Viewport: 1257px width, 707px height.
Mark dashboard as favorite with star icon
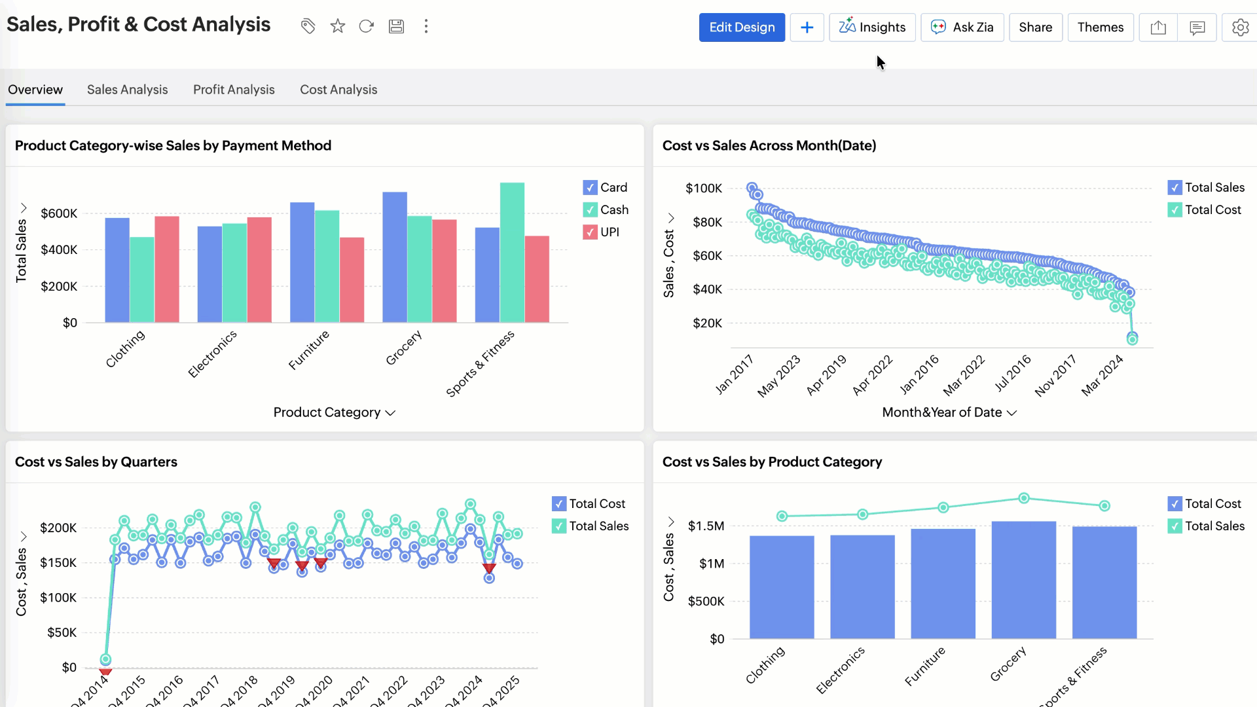(x=337, y=26)
